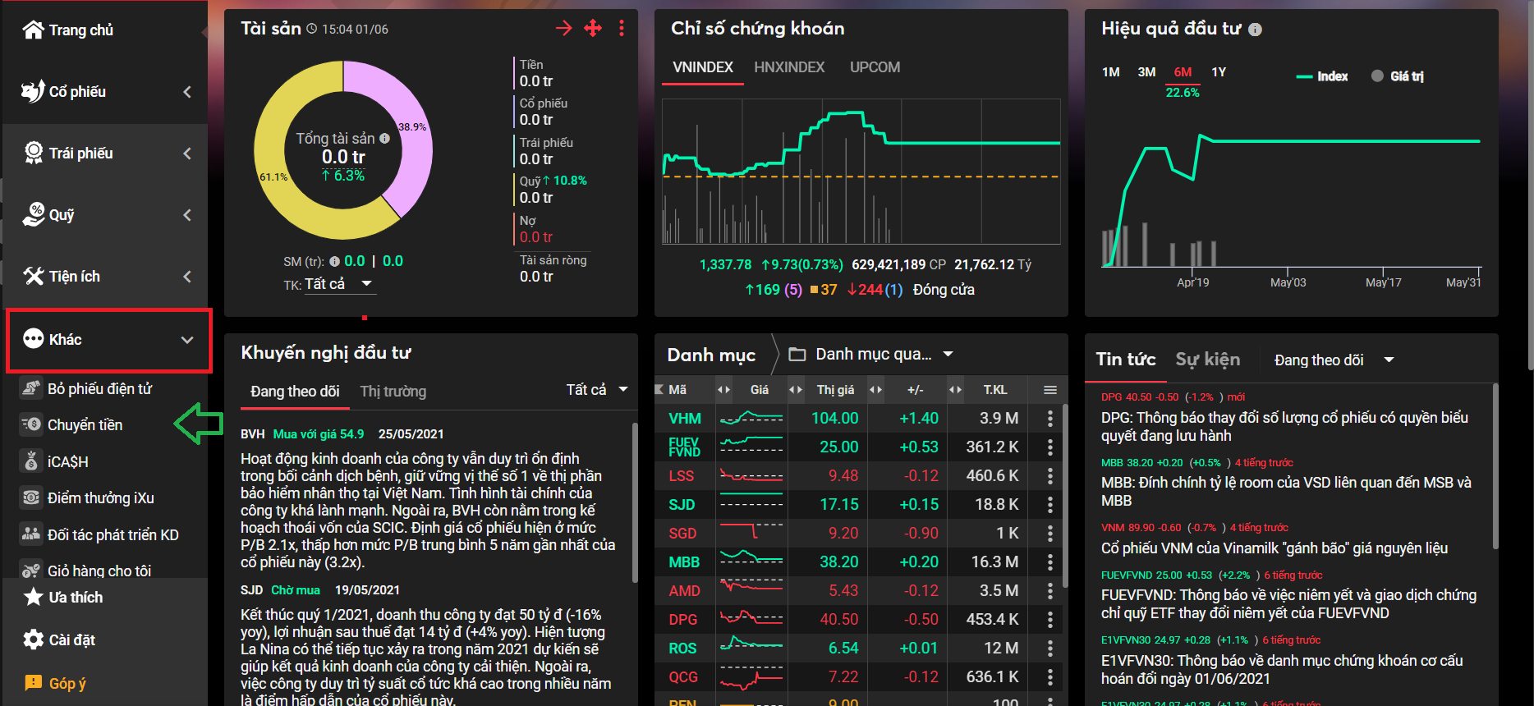Screen dimensions: 1534x706
Task: Select the Thị trường tab
Action: [x=393, y=392]
